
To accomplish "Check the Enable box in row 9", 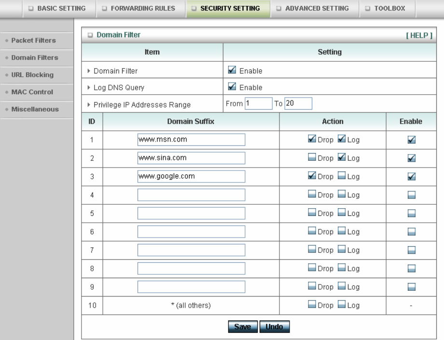I will (x=412, y=287).
